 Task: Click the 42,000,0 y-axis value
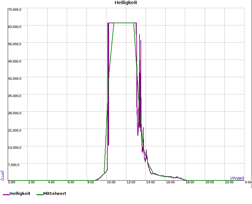point(14,79)
